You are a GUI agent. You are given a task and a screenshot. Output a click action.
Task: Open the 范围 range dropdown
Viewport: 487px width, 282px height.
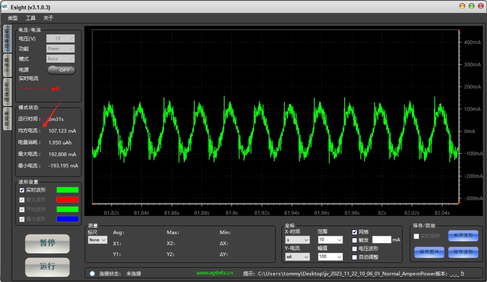tap(330, 240)
